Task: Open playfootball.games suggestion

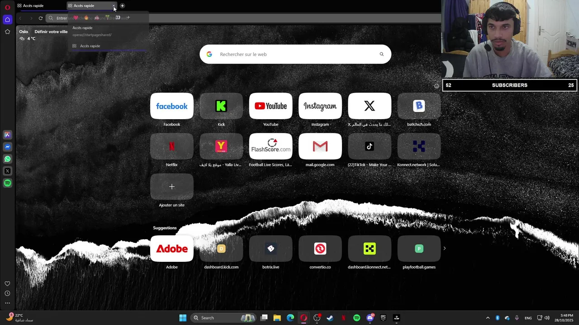Action: coord(419,248)
